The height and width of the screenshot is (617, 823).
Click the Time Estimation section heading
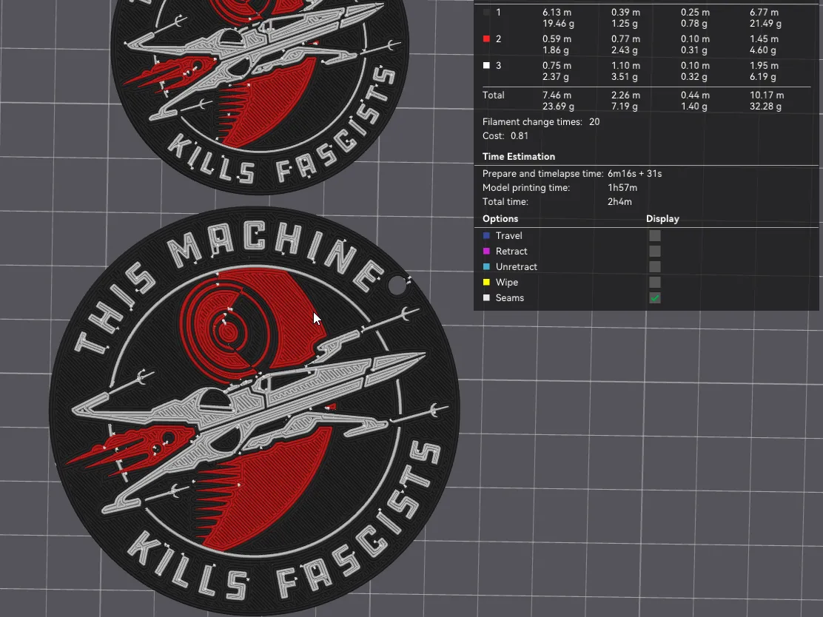coord(519,156)
